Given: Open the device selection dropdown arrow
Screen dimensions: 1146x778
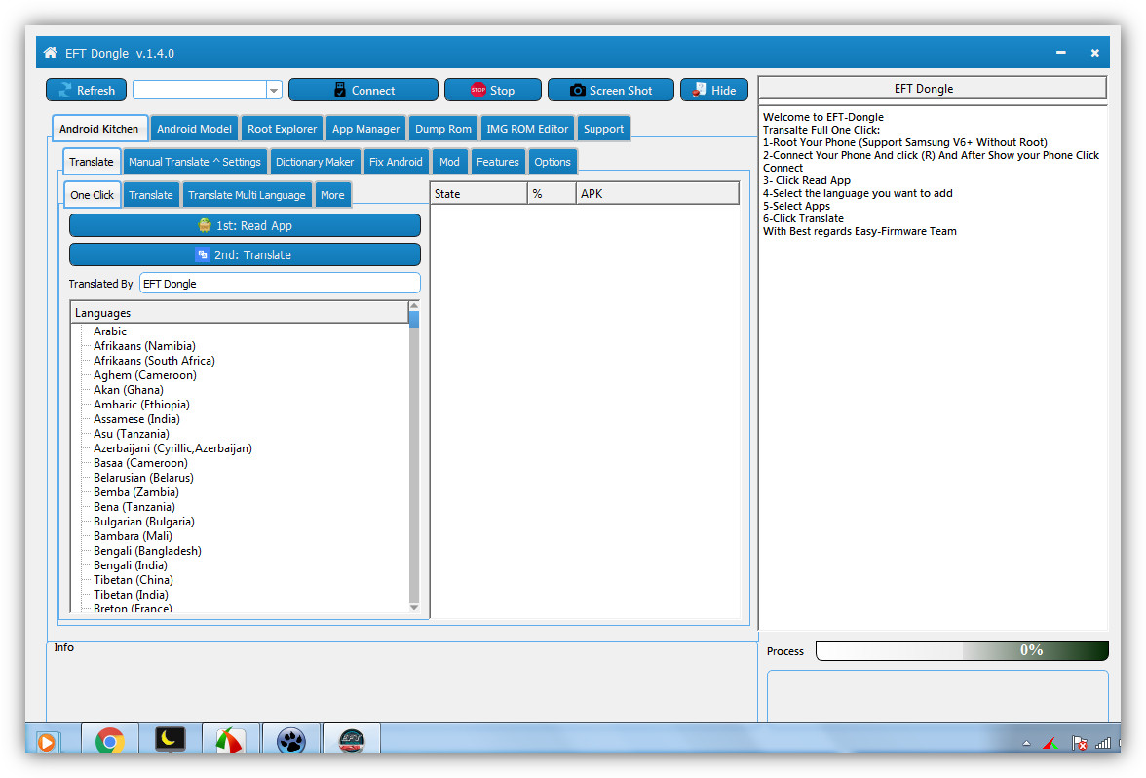Looking at the screenshot, I should coord(274,90).
